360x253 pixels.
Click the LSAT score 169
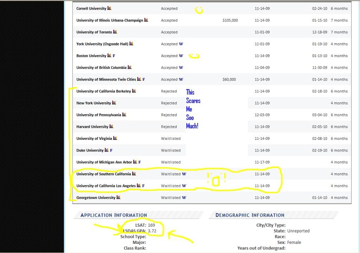pos(151,225)
